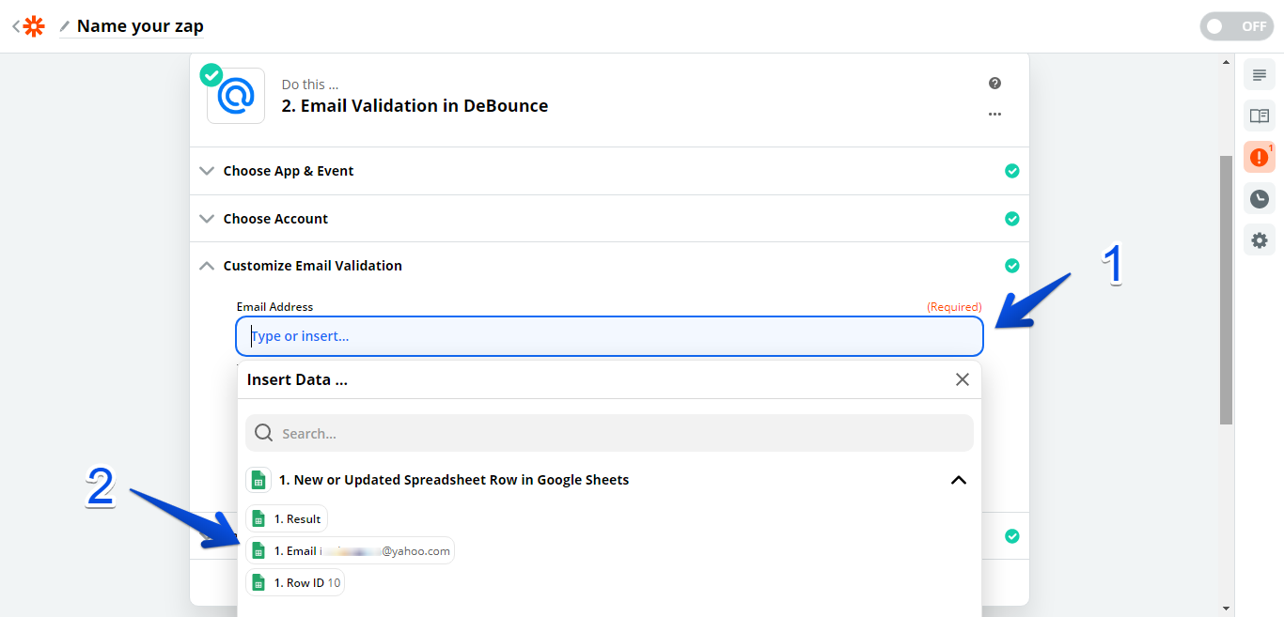The height and width of the screenshot is (617, 1284).
Task: Choose the '1. Row ID' data field
Action: coord(295,583)
